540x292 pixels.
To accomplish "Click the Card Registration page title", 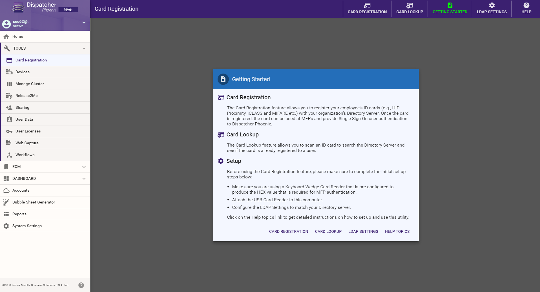I will pos(117,9).
